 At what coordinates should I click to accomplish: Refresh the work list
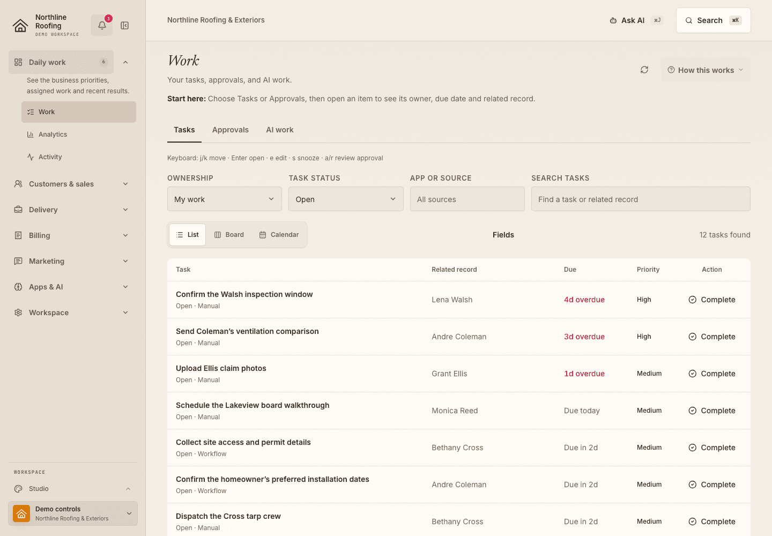(644, 70)
